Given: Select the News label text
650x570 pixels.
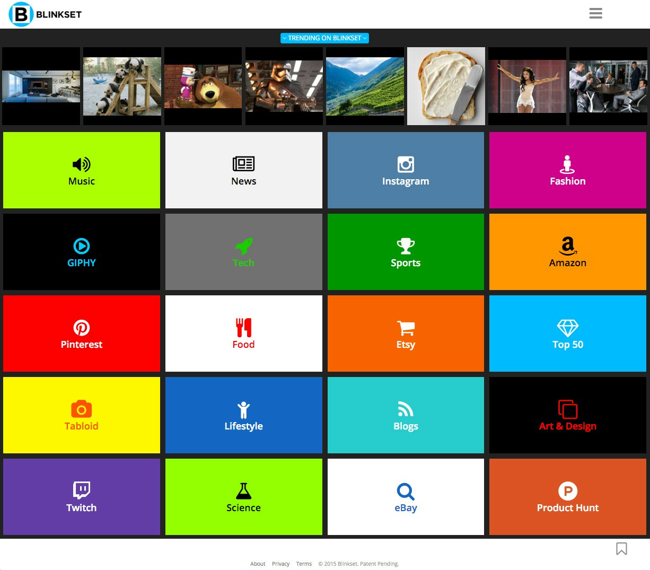Looking at the screenshot, I should click(244, 181).
